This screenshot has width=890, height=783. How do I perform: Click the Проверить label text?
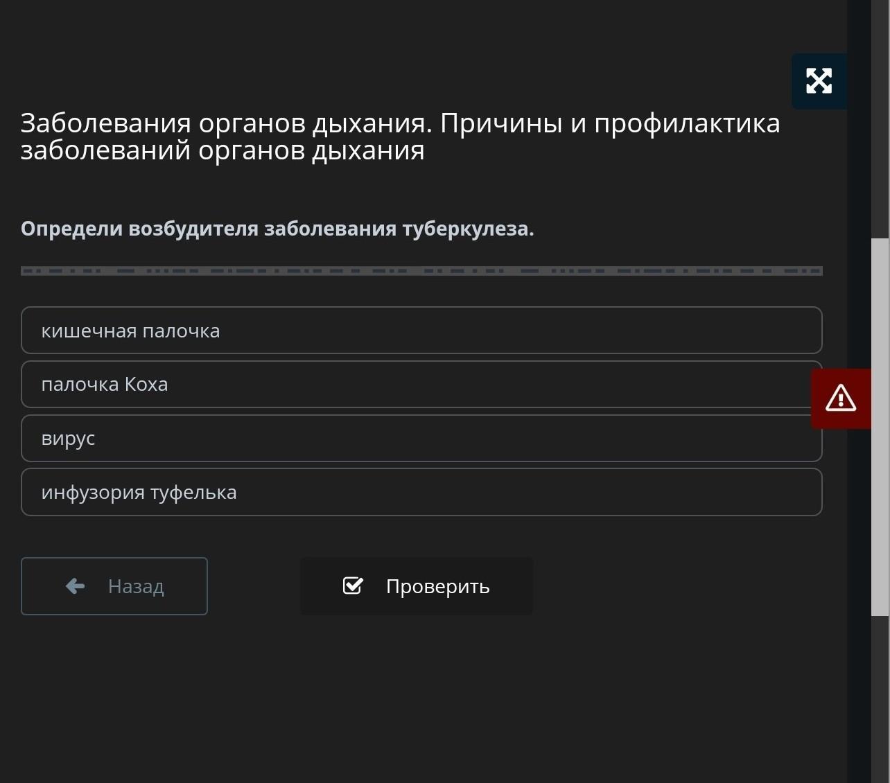[x=438, y=587]
